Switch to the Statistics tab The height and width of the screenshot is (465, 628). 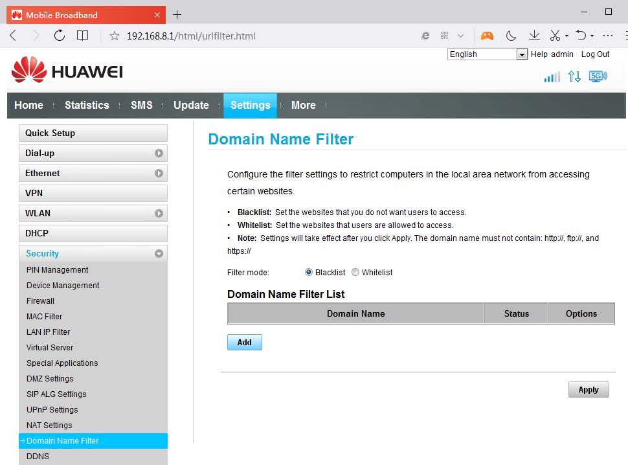[87, 106]
